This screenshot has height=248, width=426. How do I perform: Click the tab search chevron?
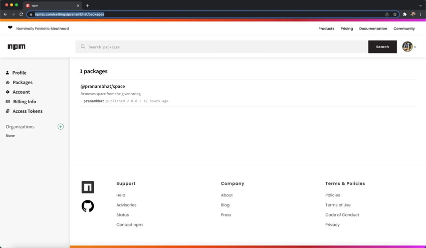420,6
